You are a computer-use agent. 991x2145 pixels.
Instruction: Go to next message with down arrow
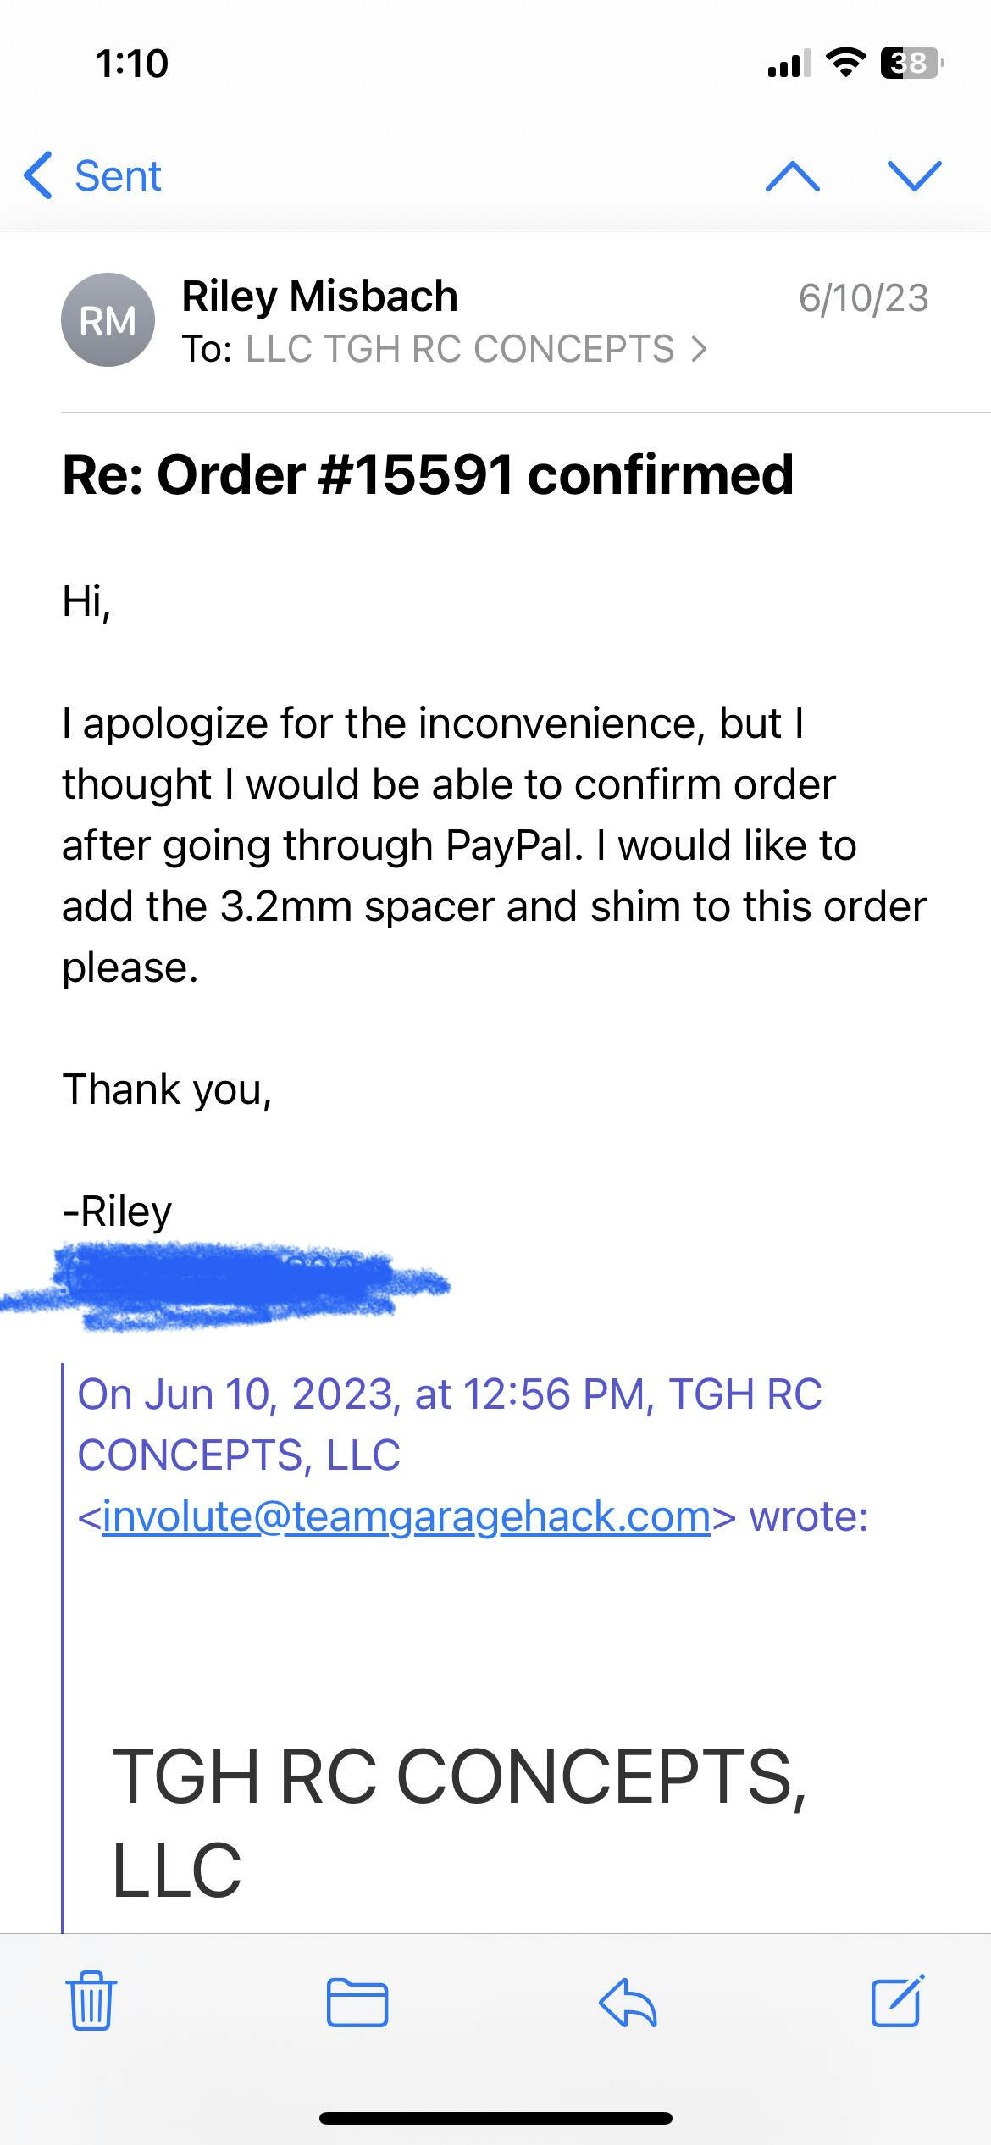point(914,176)
